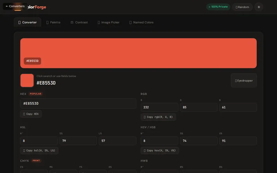Click the POPULAR badge next to HEX
Screen dimensions: 277x173
point(36,94)
